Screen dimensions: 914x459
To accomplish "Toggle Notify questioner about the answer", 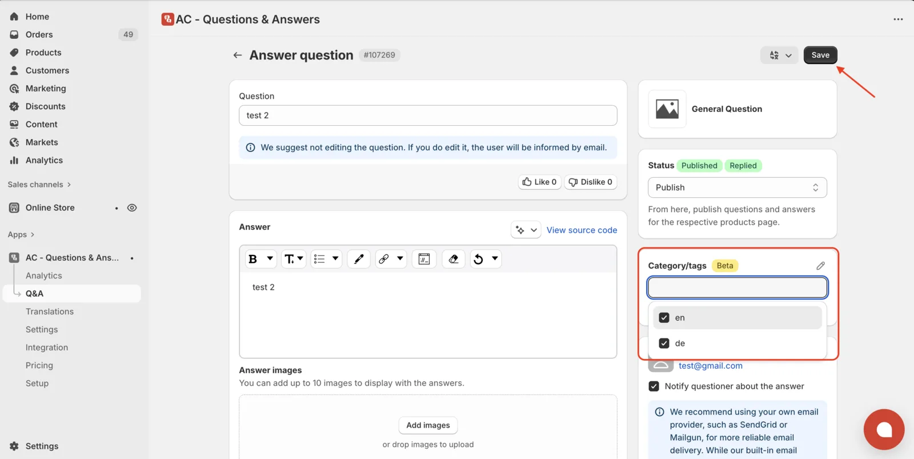I will click(654, 386).
